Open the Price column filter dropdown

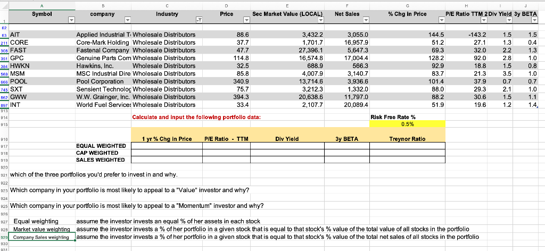pos(246,21)
